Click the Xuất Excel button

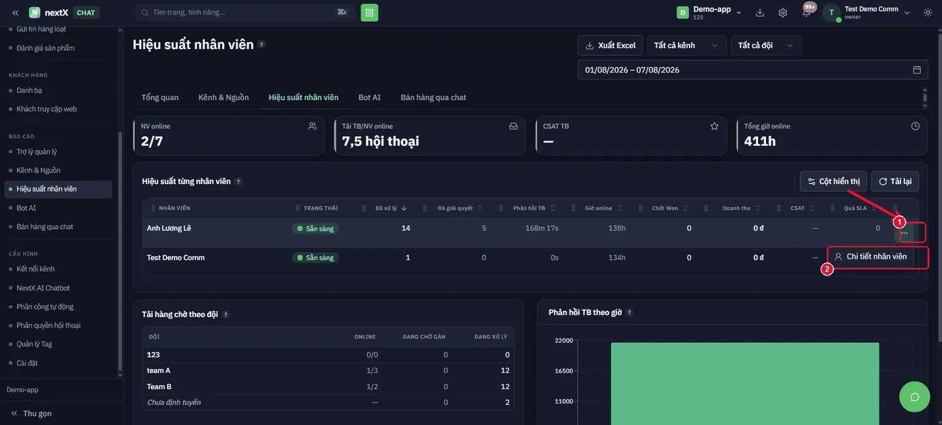(x=610, y=45)
